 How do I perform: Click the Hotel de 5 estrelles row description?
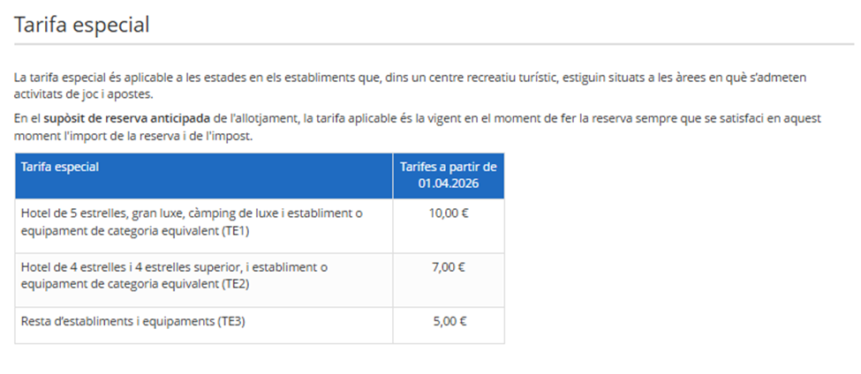(x=191, y=221)
